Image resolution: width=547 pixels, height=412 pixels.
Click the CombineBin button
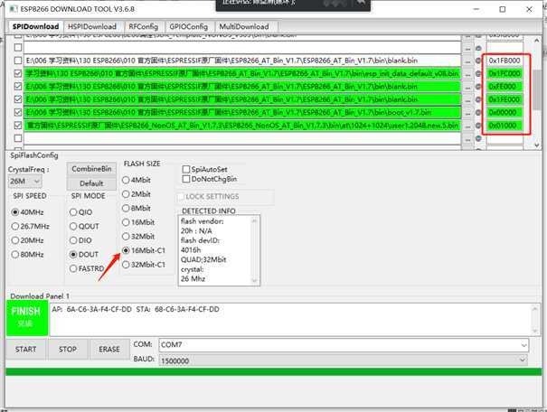[91, 169]
